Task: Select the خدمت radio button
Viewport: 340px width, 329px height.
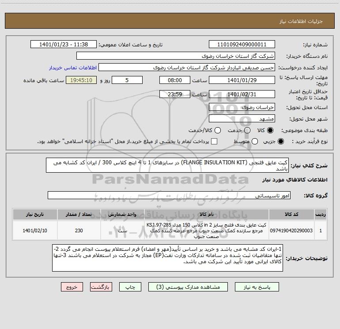Action: point(247,130)
